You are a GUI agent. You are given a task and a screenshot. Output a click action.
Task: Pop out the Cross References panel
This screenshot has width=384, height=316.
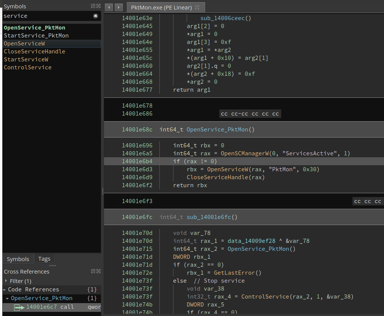tap(93, 271)
